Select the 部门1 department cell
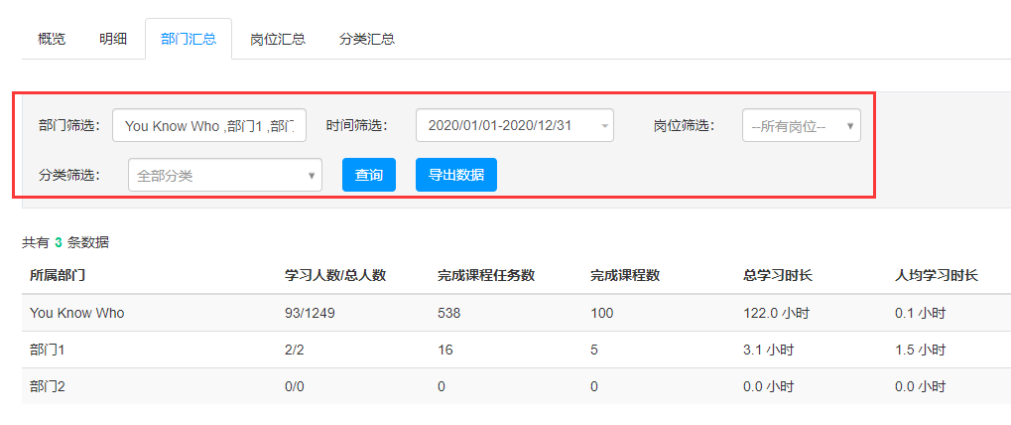Viewport: 1011px width, 425px height. pyautogui.click(x=48, y=351)
